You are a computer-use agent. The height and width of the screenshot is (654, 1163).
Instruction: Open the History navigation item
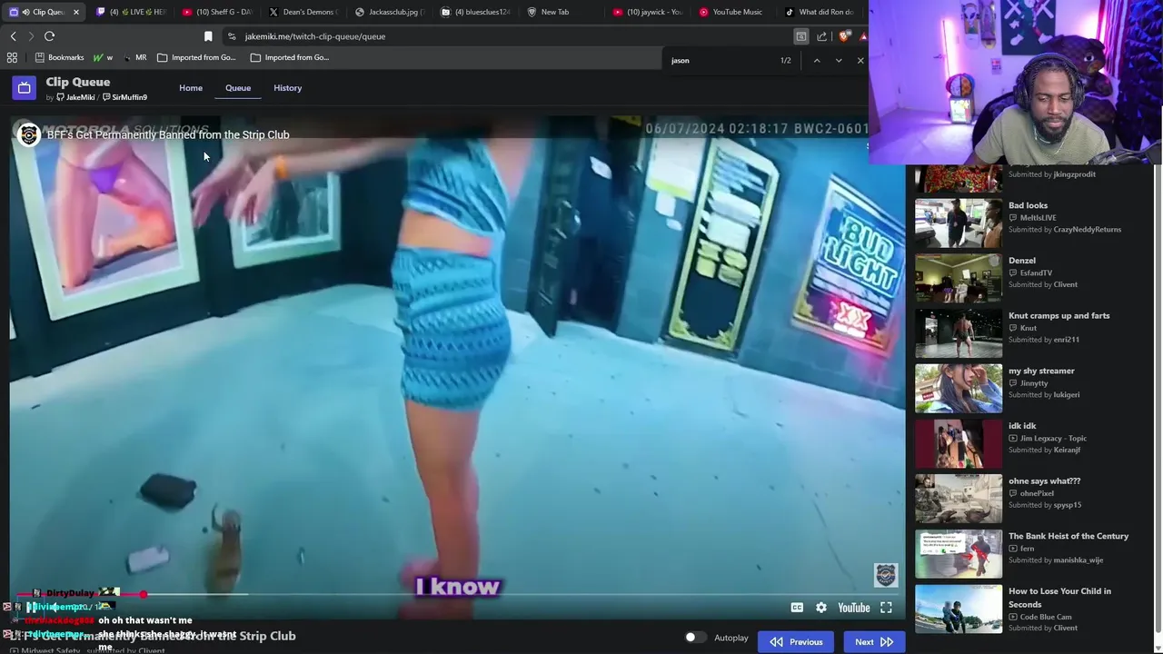(x=287, y=88)
